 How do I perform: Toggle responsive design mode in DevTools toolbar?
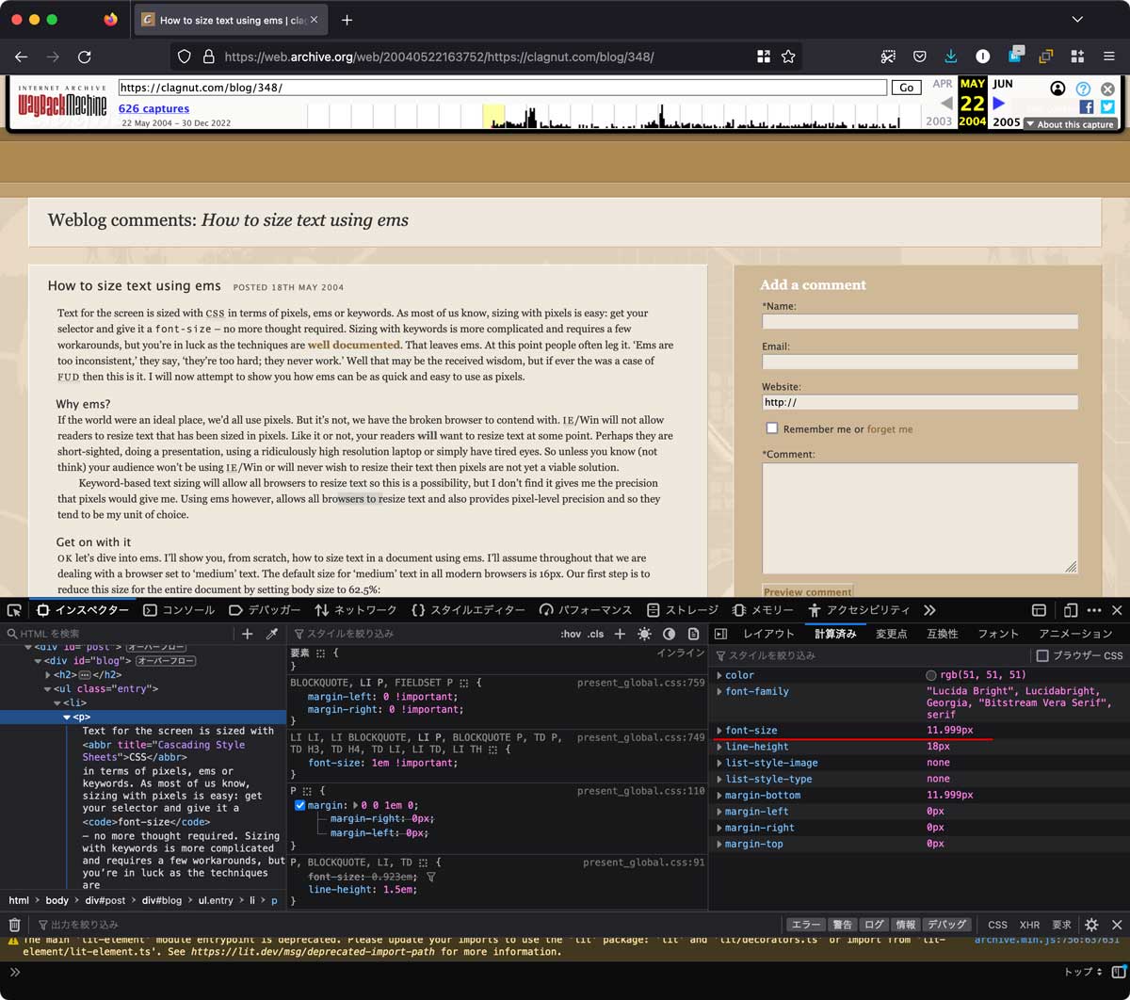[1071, 611]
